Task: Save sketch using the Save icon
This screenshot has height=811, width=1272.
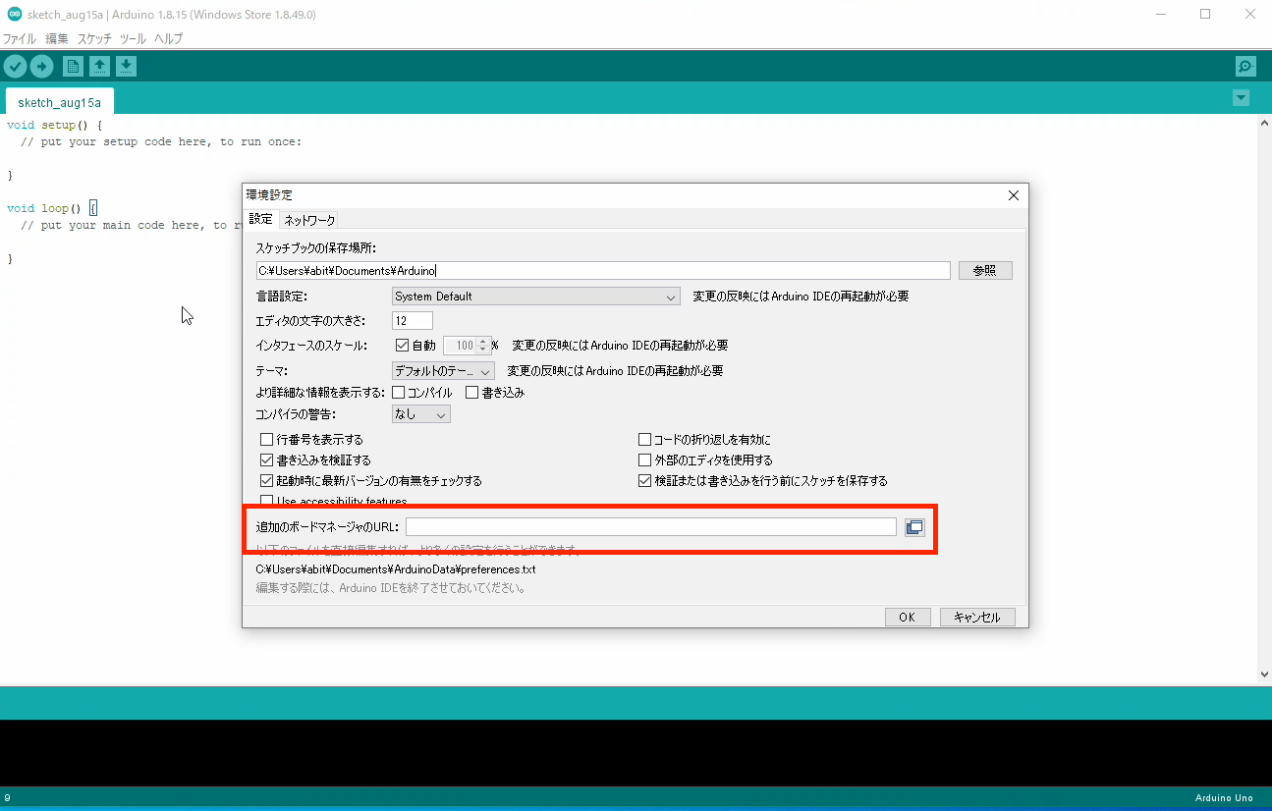Action: tap(126, 66)
